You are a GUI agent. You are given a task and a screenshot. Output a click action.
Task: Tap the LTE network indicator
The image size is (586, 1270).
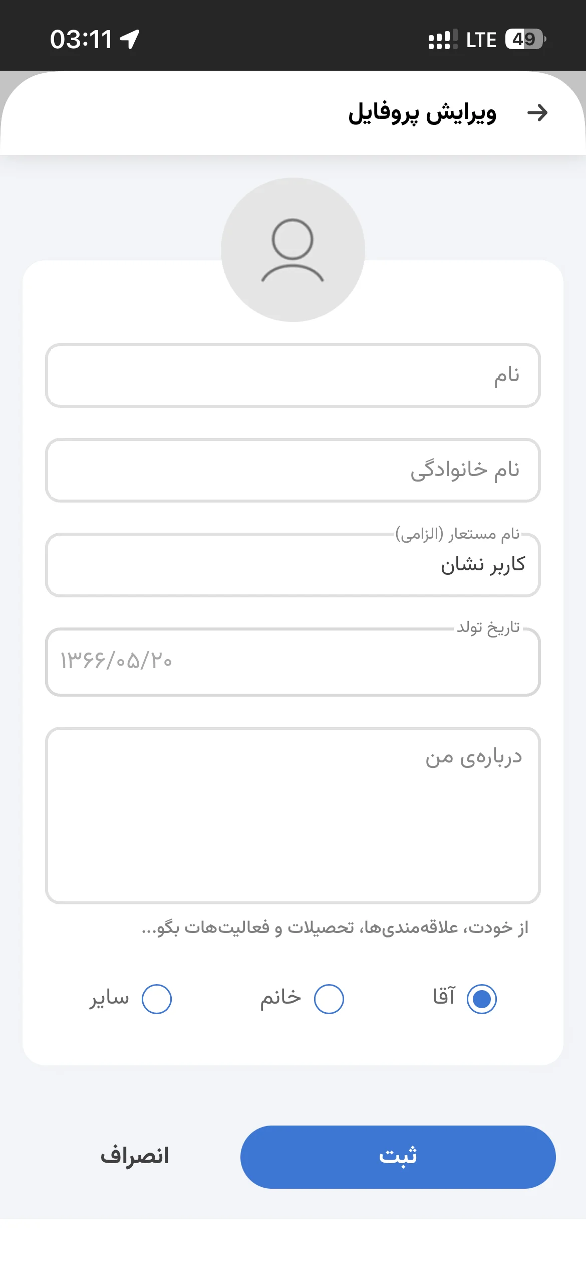(x=481, y=40)
